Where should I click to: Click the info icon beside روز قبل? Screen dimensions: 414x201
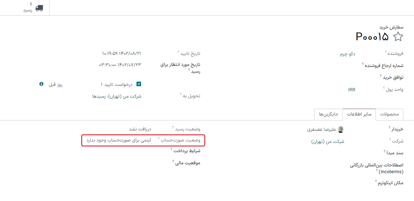click(x=41, y=84)
